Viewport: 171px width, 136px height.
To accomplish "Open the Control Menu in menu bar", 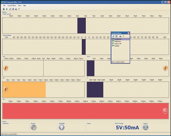I will [12, 5].
